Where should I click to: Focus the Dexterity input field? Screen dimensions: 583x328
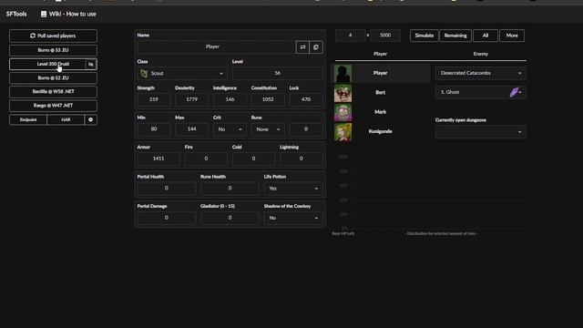(191, 99)
